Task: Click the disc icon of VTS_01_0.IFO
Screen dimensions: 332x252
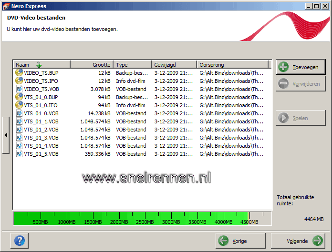Action: click(x=19, y=105)
